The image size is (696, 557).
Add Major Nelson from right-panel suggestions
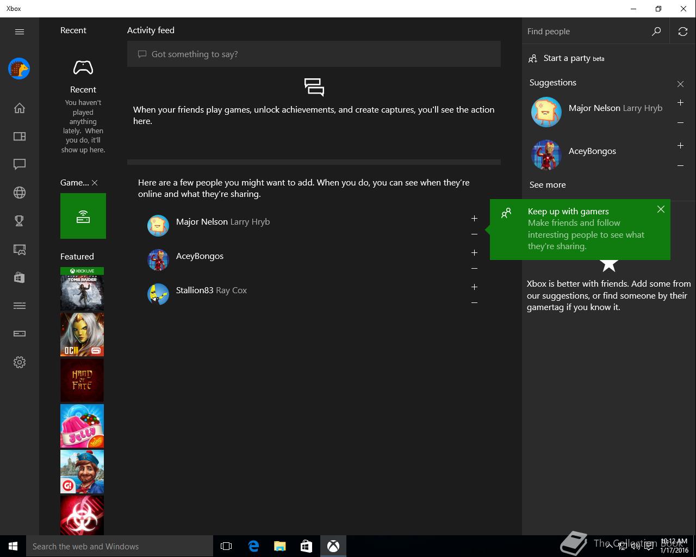click(680, 102)
